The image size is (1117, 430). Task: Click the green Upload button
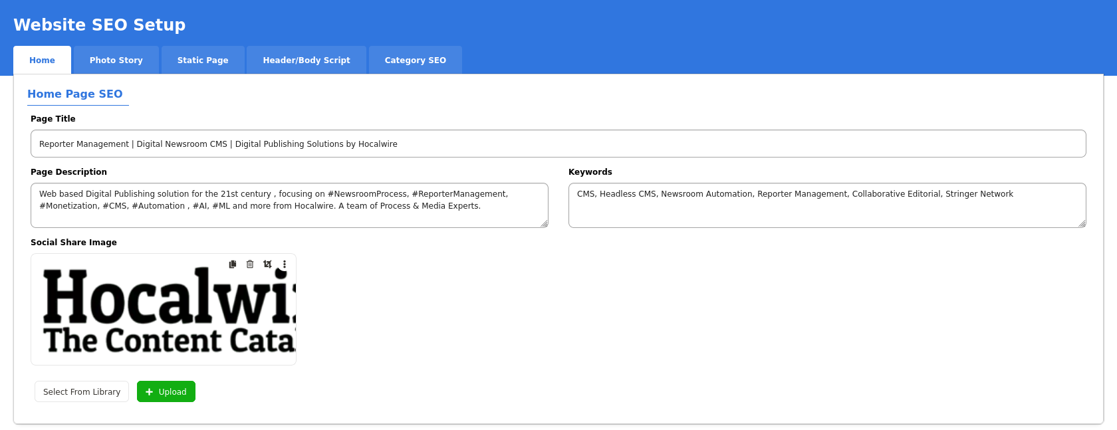tap(166, 391)
